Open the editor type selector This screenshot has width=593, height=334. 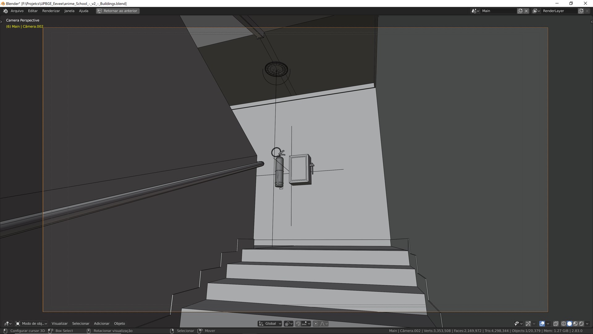click(x=8, y=323)
